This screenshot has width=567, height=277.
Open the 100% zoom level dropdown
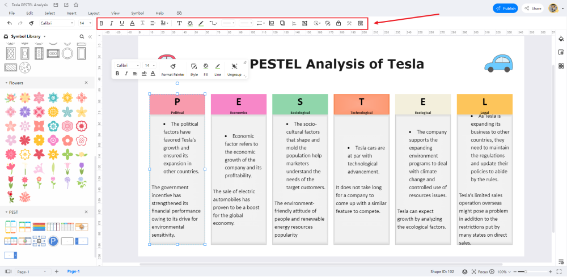pos(504,271)
